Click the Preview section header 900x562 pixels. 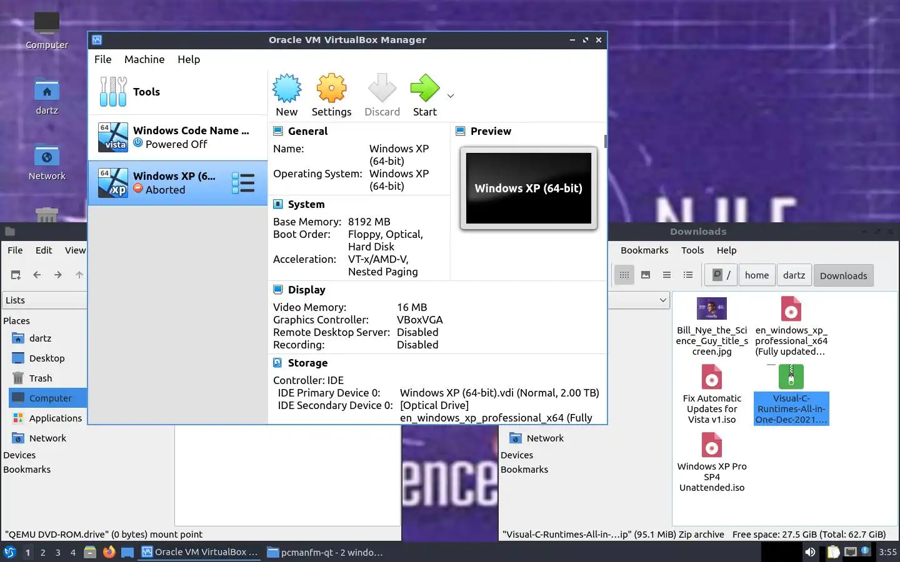[x=491, y=131]
